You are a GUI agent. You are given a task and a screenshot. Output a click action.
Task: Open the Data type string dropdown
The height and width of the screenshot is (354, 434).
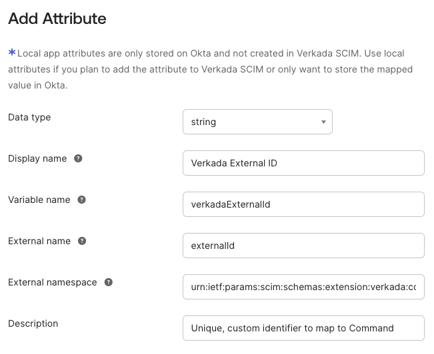coord(257,122)
